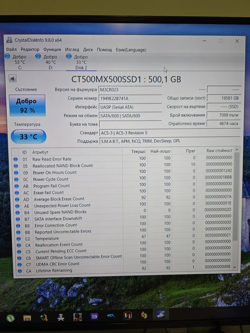Viewport: 250px width, 333px height.
Task: Open the Функция menu
Action: point(52,49)
